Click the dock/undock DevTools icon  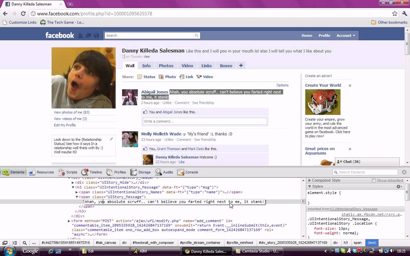pyautogui.click(x=5, y=243)
